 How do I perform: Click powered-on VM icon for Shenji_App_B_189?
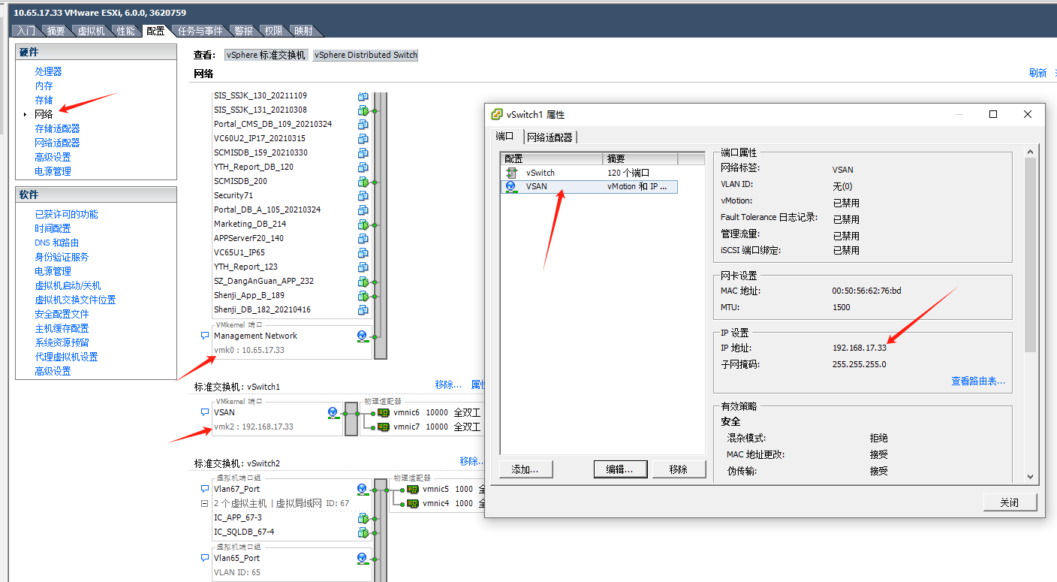pos(363,296)
